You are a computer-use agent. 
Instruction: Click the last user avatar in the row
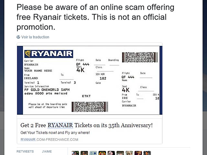147,153
